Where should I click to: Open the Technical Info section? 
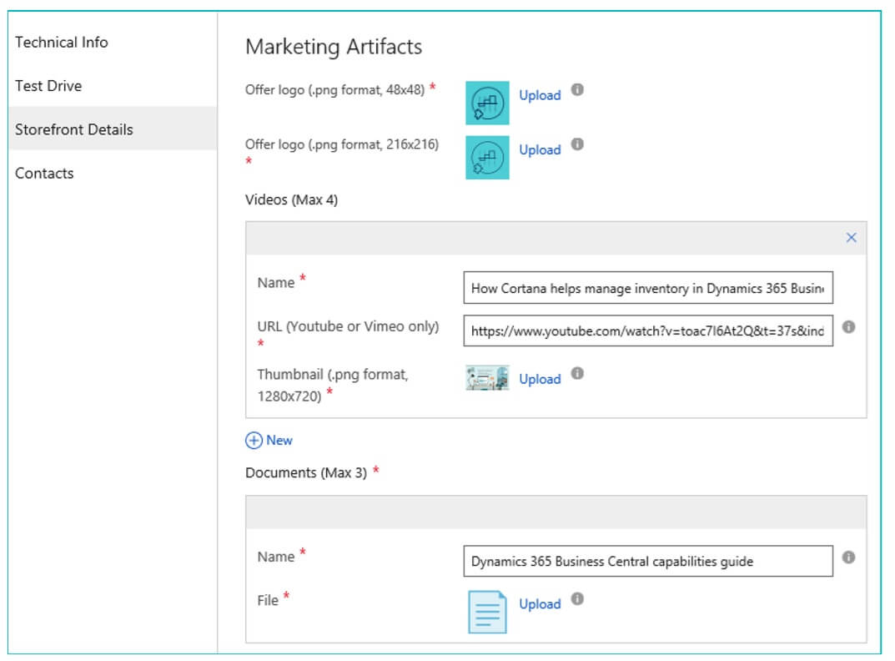click(x=62, y=43)
